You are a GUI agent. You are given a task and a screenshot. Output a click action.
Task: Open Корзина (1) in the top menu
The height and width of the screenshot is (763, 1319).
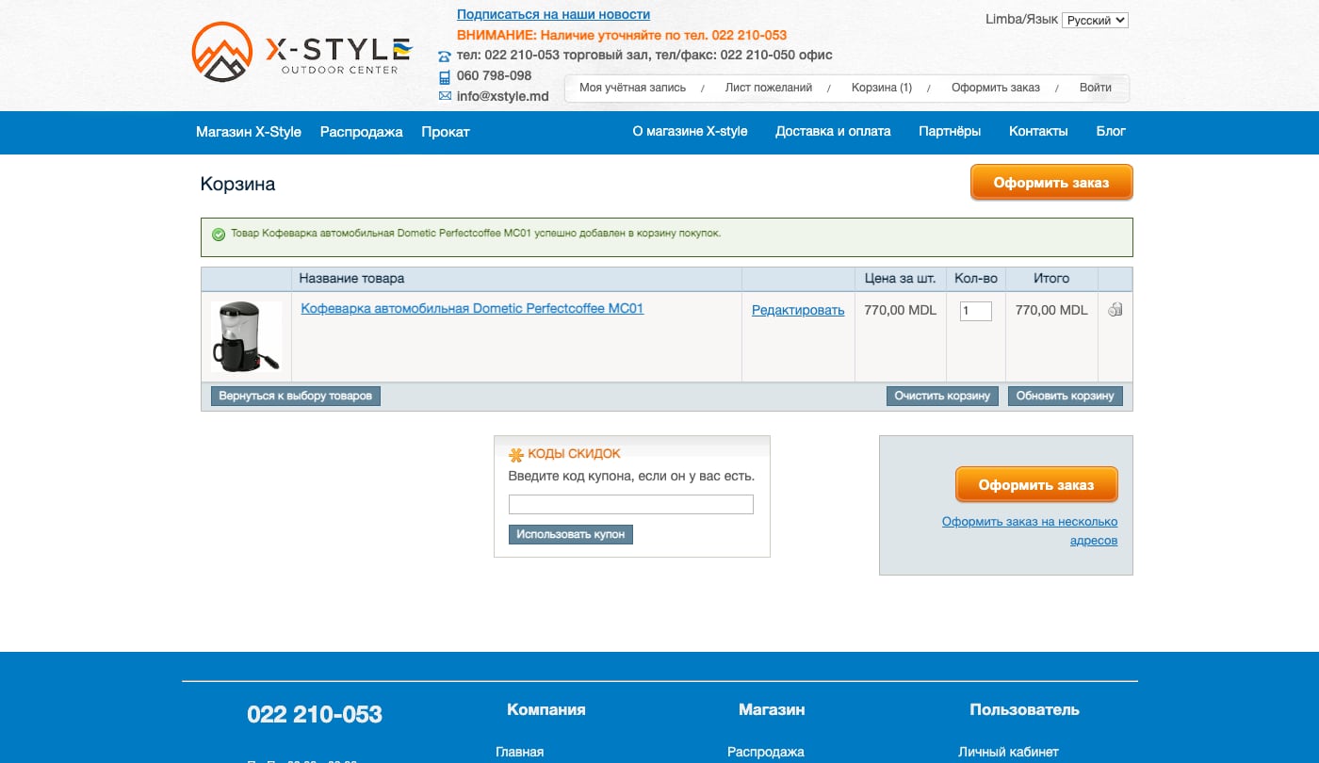pos(882,88)
